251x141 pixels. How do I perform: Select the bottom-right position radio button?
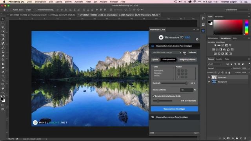coord(186,77)
